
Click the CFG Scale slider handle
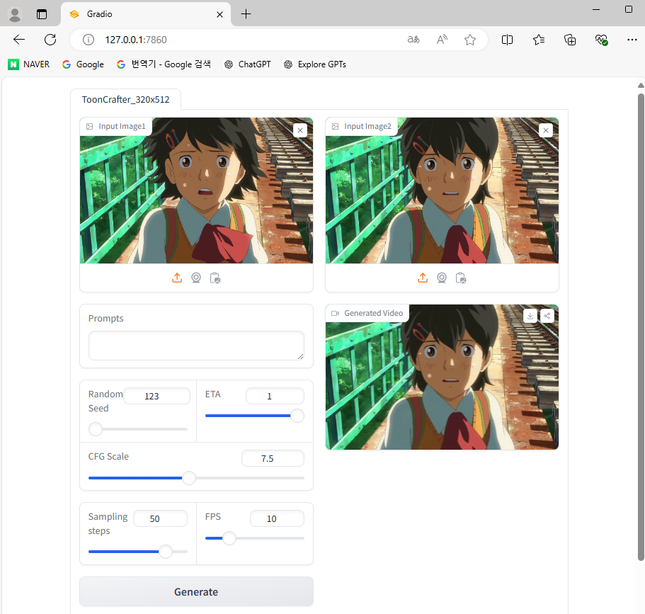coord(189,478)
